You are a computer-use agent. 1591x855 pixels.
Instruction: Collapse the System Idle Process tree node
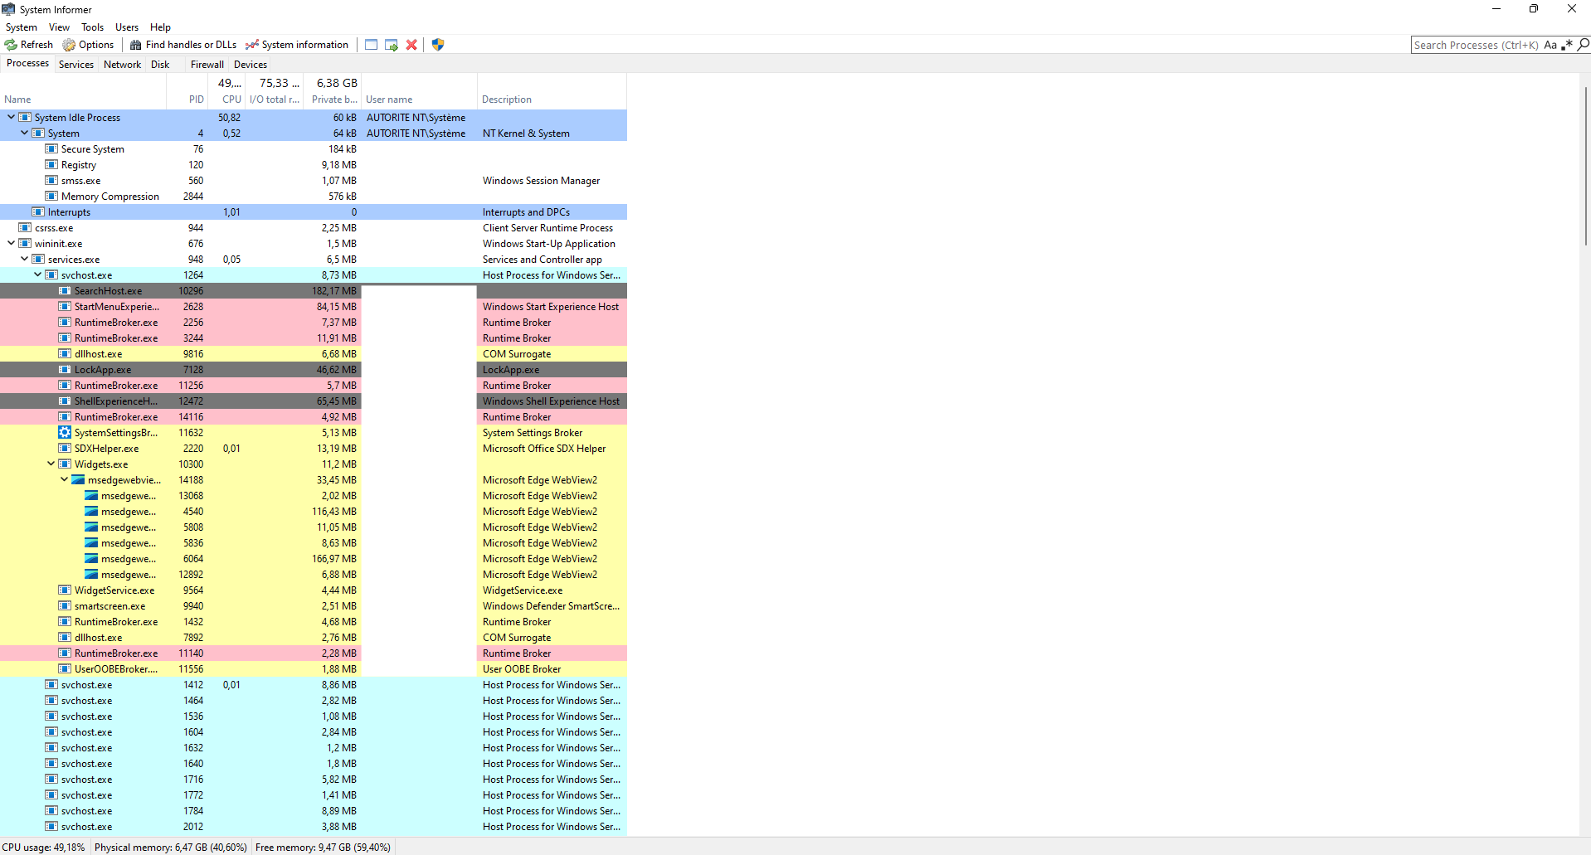(11, 118)
